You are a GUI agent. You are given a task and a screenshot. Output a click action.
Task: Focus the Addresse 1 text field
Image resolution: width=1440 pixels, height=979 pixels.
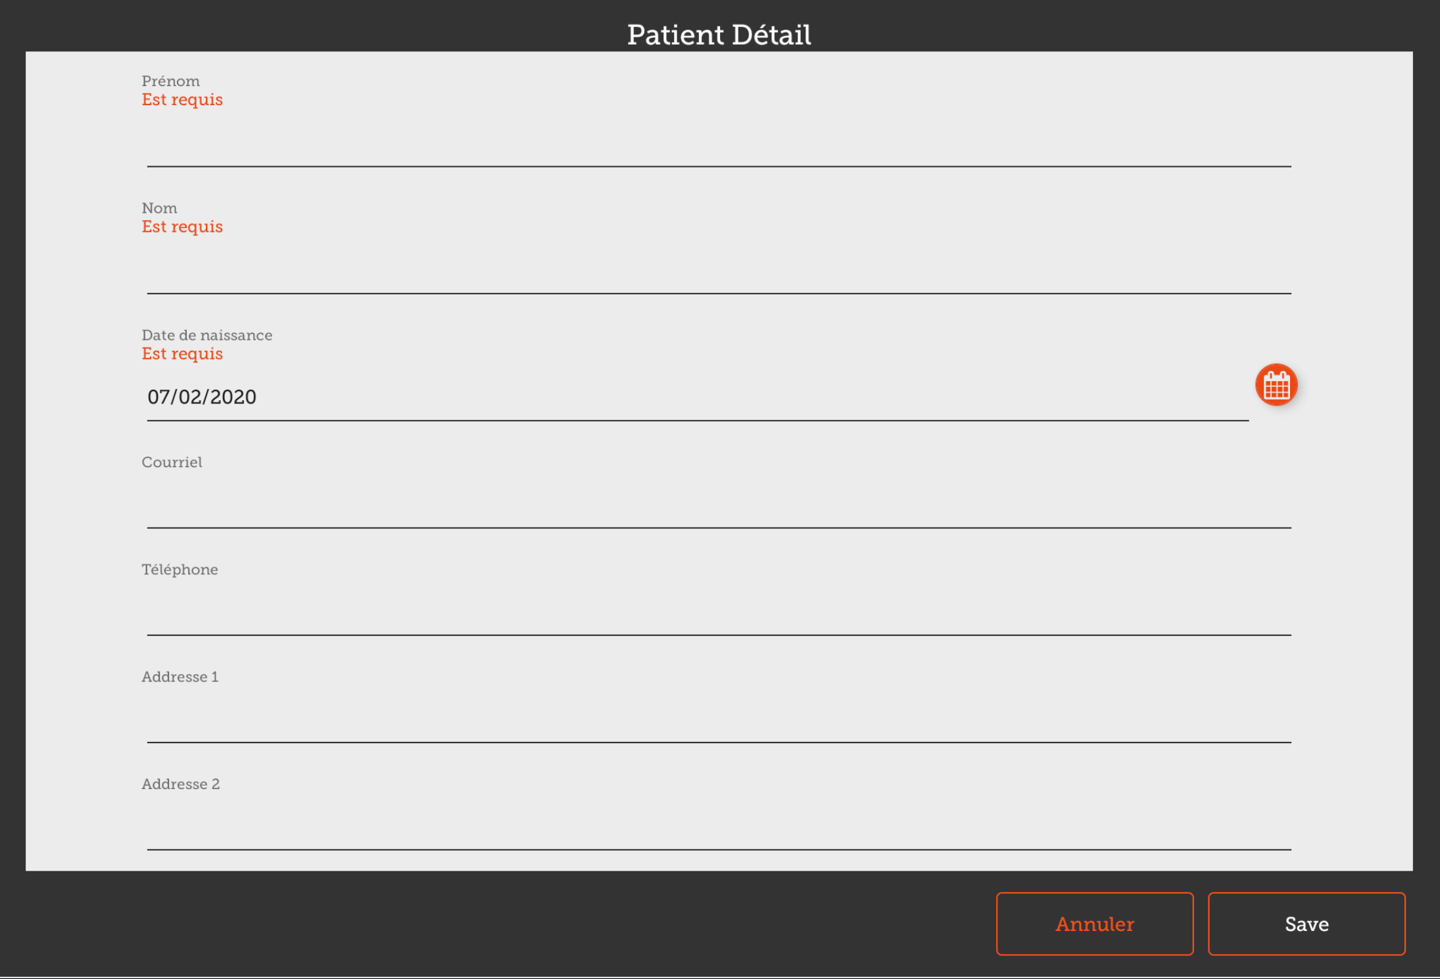point(718,721)
